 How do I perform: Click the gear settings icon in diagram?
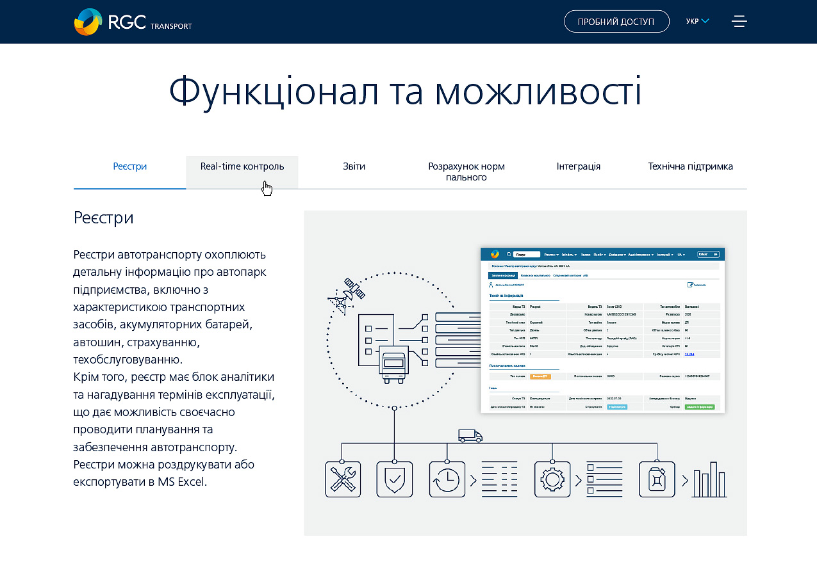pos(552,479)
